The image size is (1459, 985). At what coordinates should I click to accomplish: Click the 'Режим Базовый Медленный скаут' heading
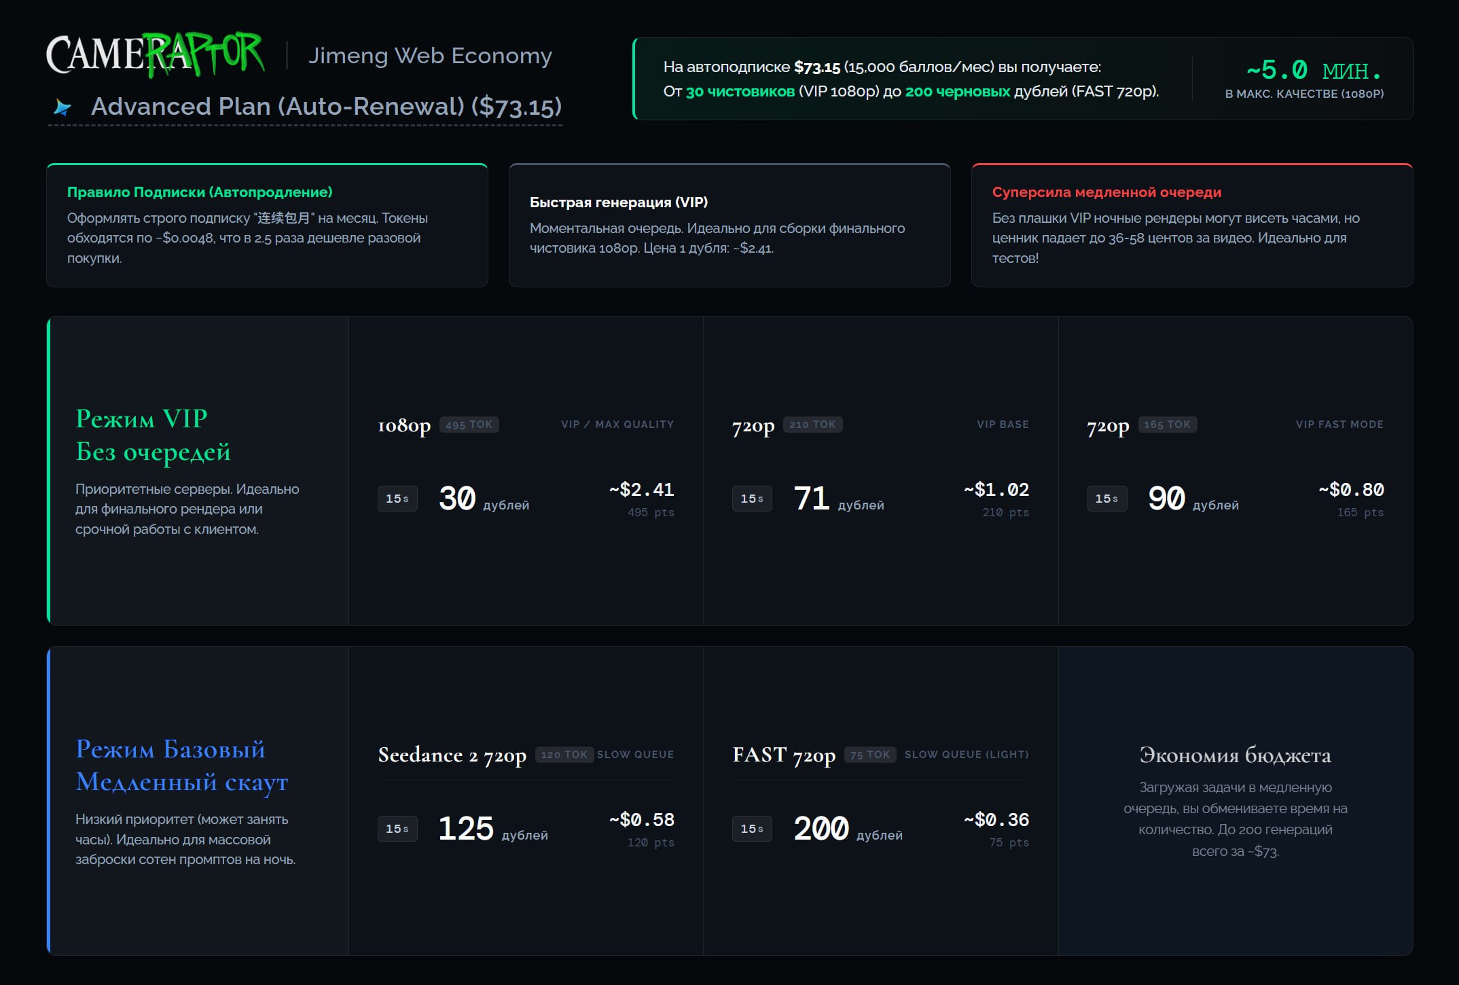pos(182,766)
